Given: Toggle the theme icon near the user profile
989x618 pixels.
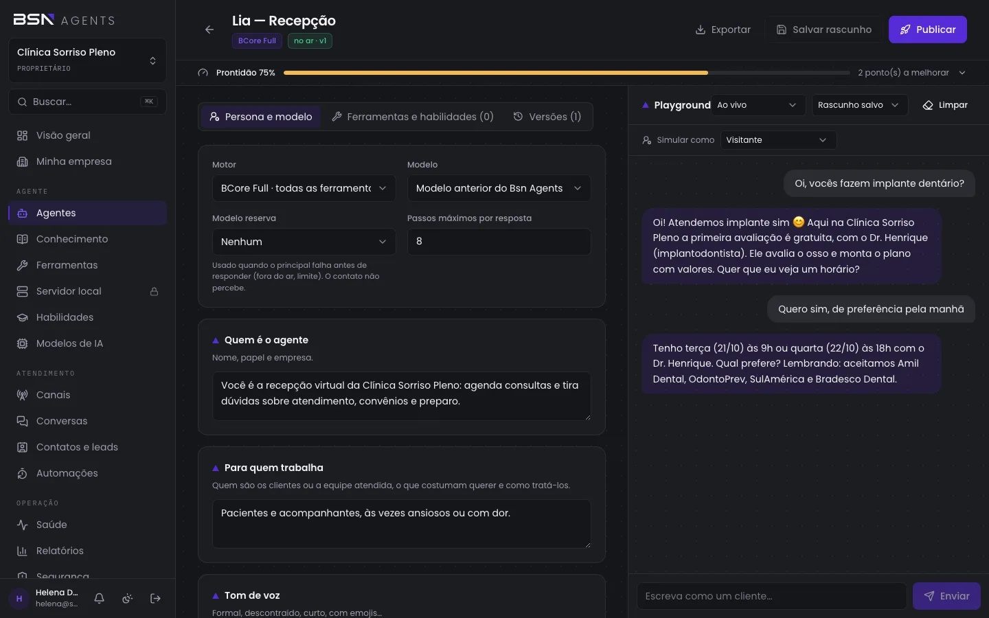Looking at the screenshot, I should pos(127,599).
